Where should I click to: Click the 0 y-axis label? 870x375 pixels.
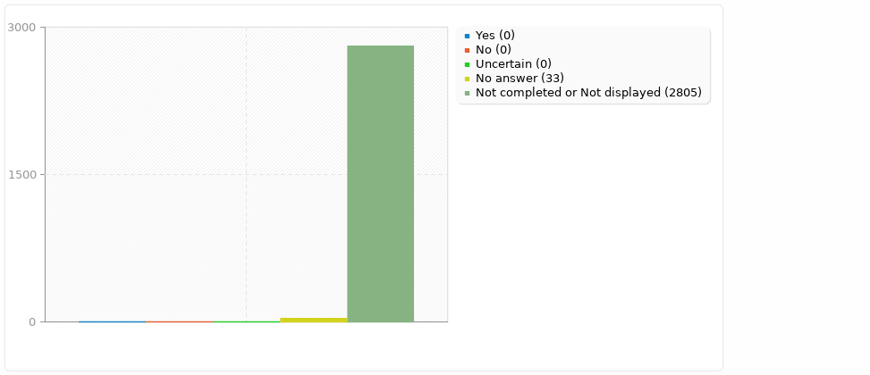click(x=31, y=322)
